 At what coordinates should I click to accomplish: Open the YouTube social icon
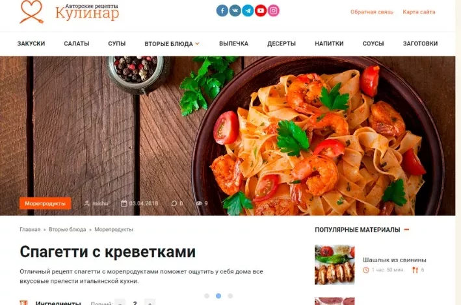pyautogui.click(x=261, y=11)
